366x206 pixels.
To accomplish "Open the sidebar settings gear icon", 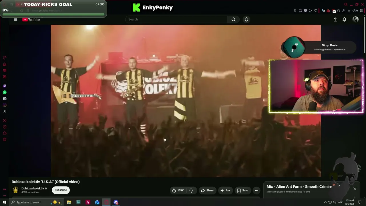I will [x=5, y=139].
